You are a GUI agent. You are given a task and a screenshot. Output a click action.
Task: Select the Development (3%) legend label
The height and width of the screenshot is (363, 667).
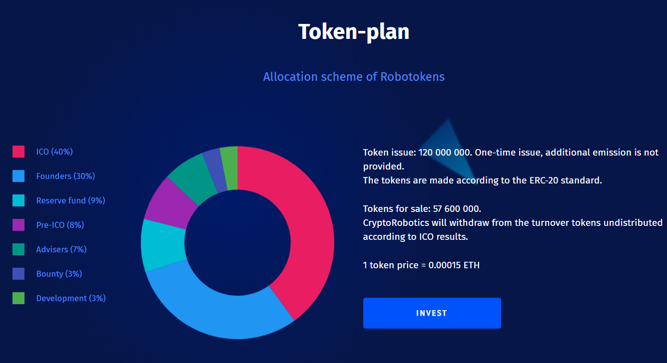click(71, 298)
